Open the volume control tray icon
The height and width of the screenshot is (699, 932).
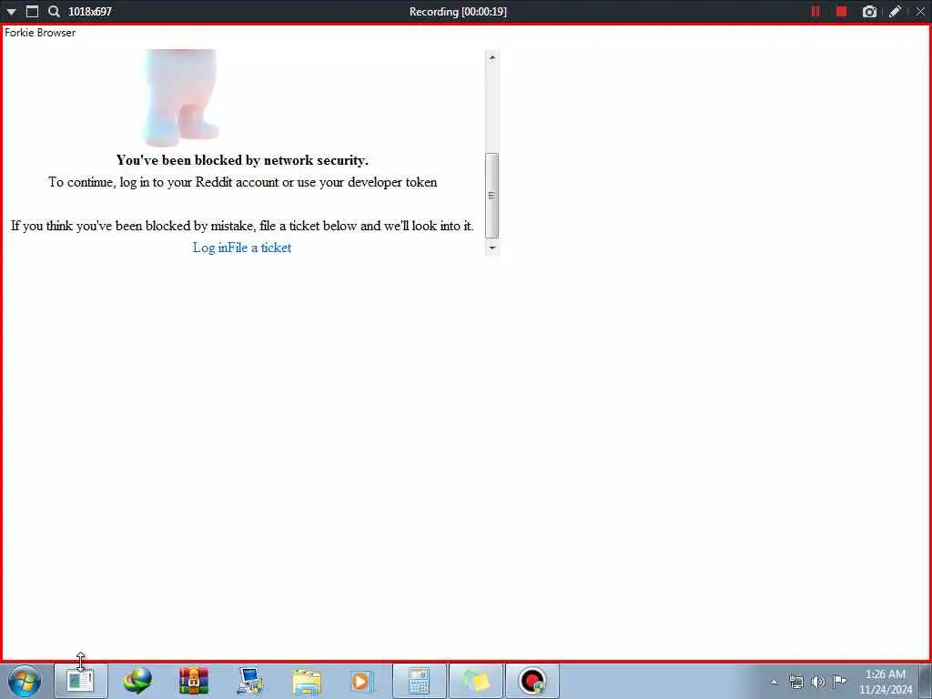click(818, 682)
